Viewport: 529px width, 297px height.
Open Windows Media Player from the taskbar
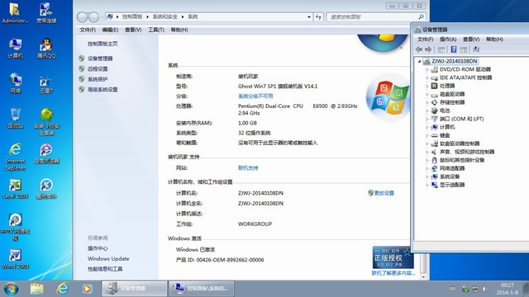87,289
